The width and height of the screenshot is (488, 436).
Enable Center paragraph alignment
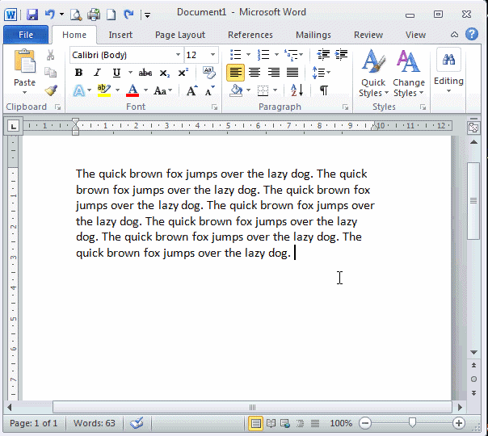coord(255,73)
